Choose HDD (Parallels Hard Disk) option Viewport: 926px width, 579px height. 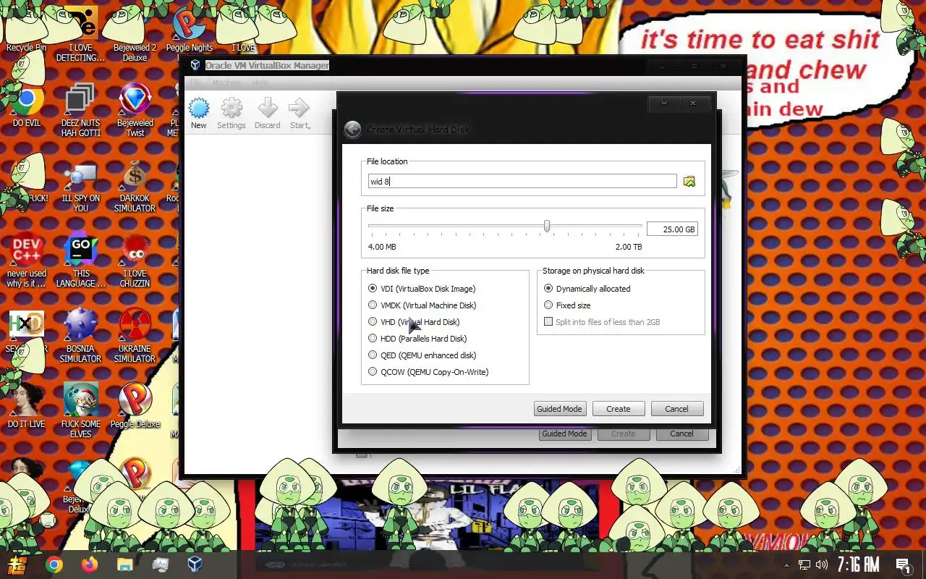pos(417,339)
